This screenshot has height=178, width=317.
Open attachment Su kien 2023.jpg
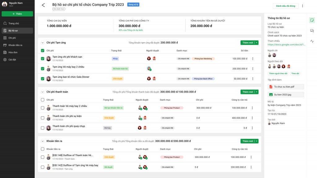[x=286, y=95]
